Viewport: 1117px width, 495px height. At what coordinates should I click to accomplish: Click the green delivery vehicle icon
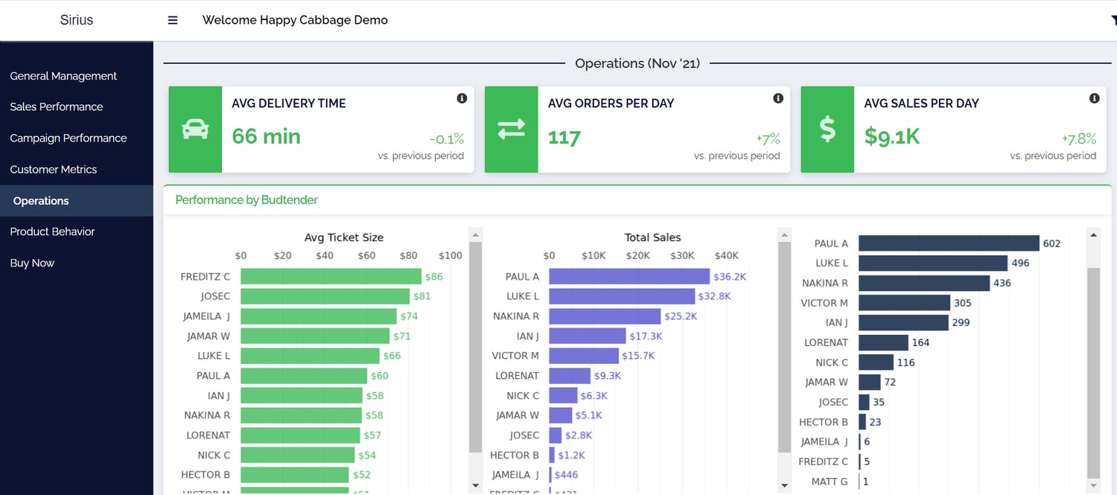194,130
